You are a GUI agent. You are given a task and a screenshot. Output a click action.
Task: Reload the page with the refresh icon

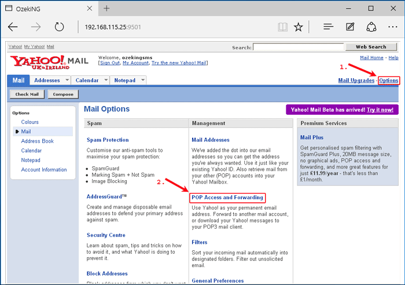tap(59, 27)
